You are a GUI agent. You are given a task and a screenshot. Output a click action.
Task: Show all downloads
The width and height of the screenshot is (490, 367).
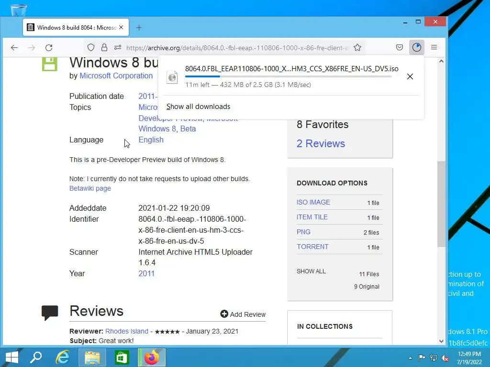point(198,107)
